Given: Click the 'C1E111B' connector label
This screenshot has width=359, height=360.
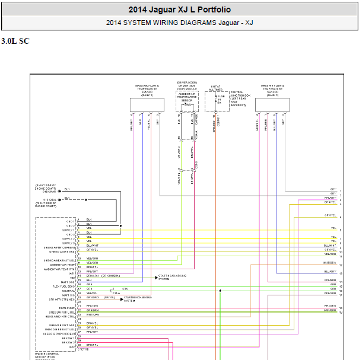Looking at the screenshot, I should pyautogui.click(x=83, y=349).
